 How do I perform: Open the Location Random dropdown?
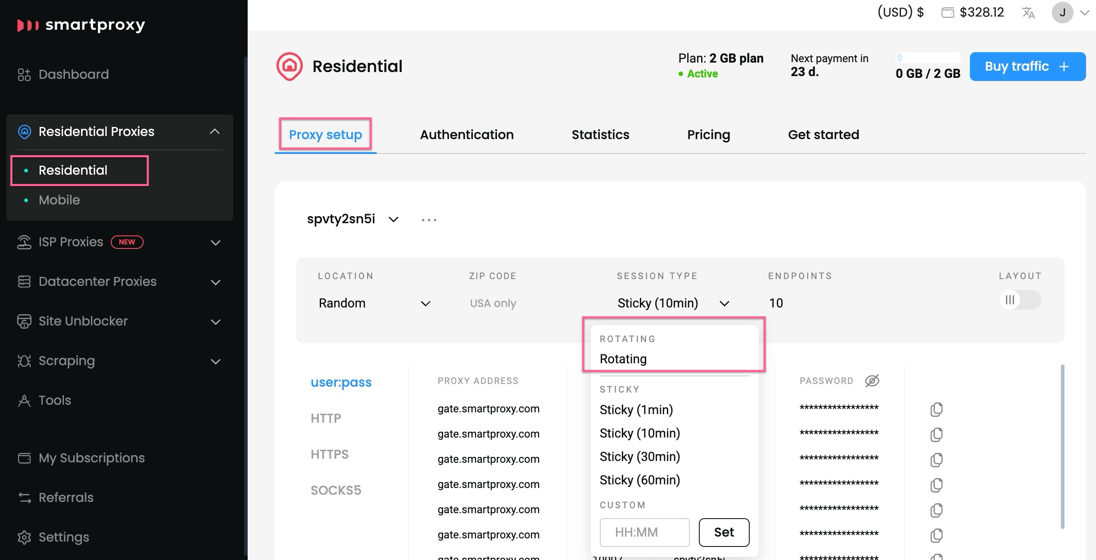375,303
